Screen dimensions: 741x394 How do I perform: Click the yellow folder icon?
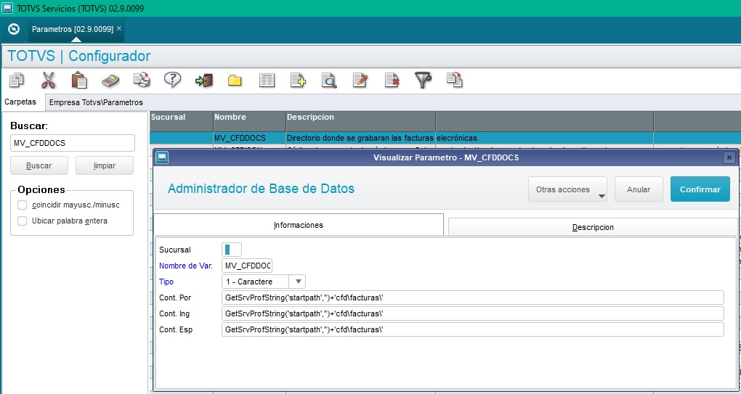tap(235, 81)
